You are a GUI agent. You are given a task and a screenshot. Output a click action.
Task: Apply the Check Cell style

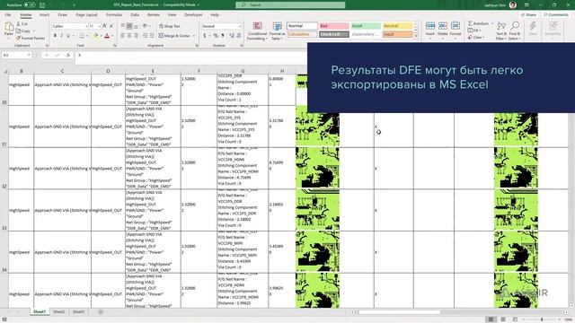point(333,34)
